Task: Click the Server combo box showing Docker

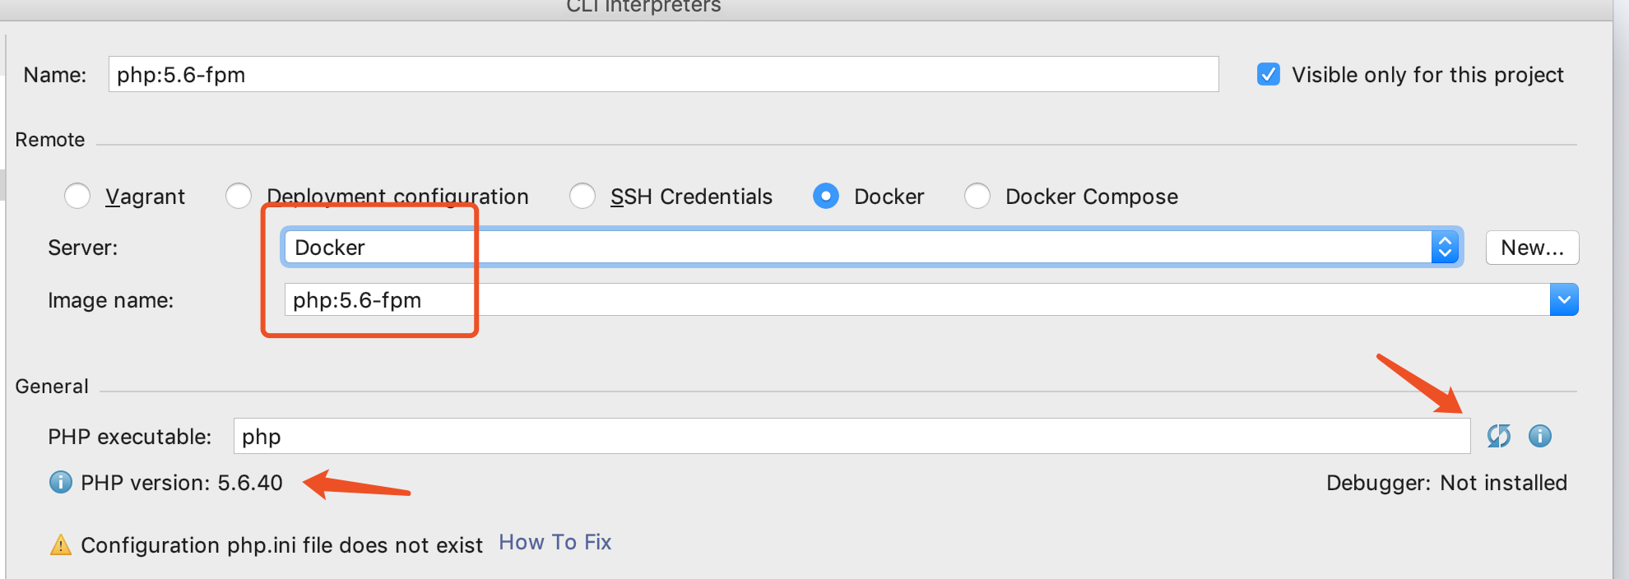Action: click(856, 247)
